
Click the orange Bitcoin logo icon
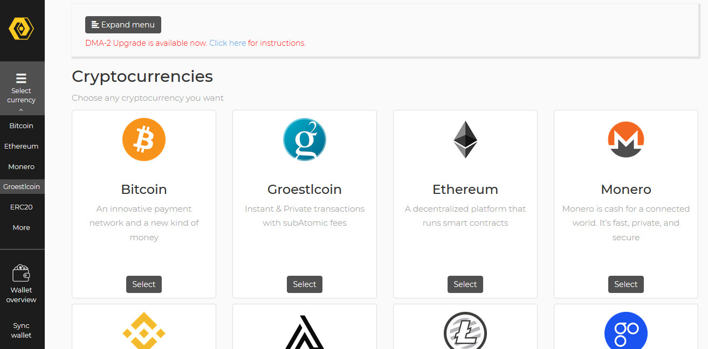tap(144, 139)
